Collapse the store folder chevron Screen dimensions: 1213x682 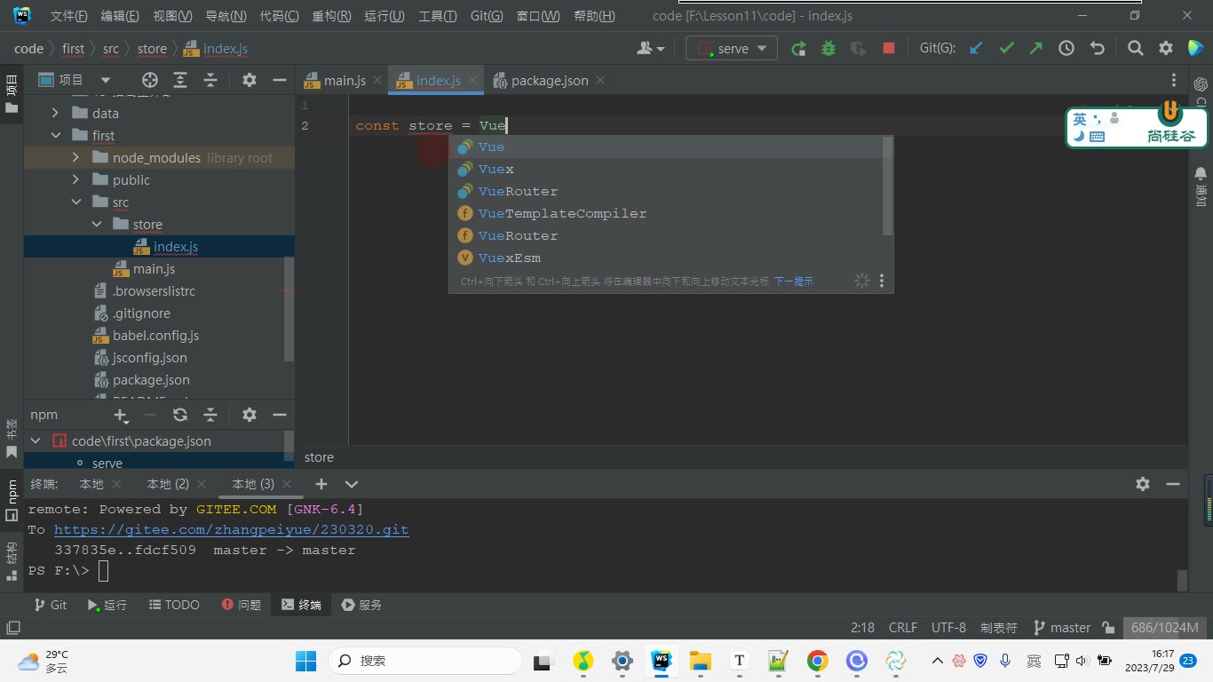pyautogui.click(x=97, y=224)
